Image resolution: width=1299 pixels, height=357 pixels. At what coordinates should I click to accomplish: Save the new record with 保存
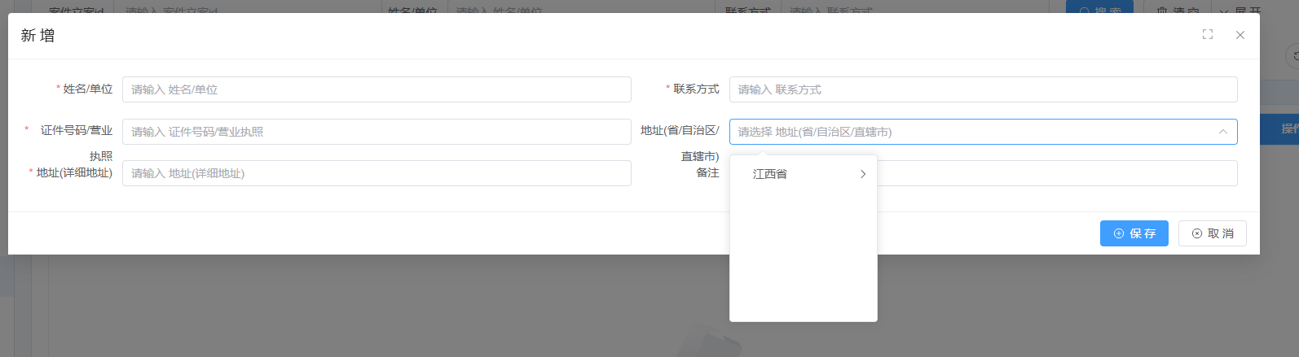[1134, 233]
